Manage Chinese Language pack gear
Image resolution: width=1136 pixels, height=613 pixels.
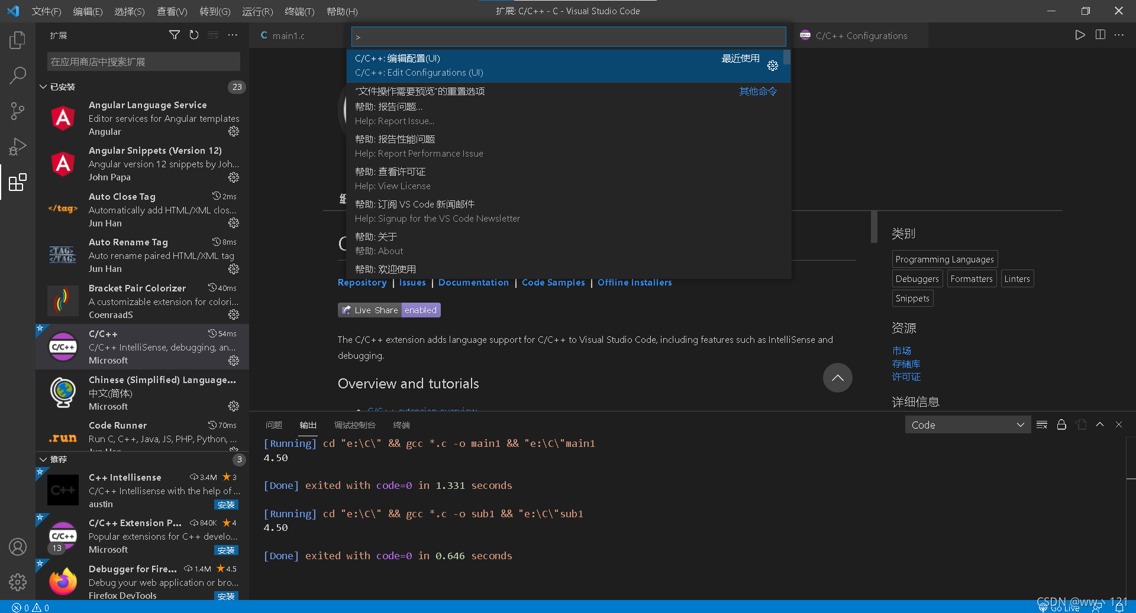pyautogui.click(x=234, y=406)
